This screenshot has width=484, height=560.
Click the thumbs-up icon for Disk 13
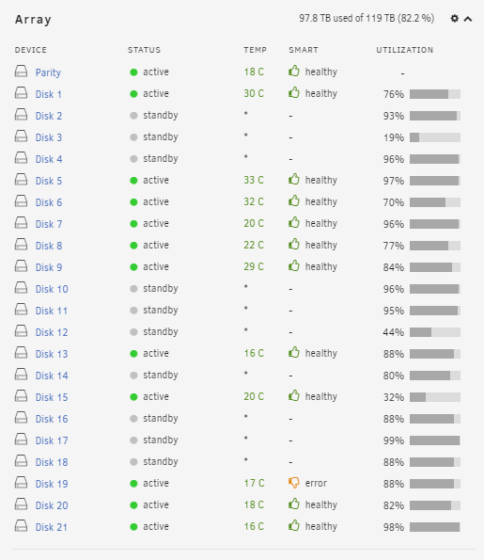(294, 353)
